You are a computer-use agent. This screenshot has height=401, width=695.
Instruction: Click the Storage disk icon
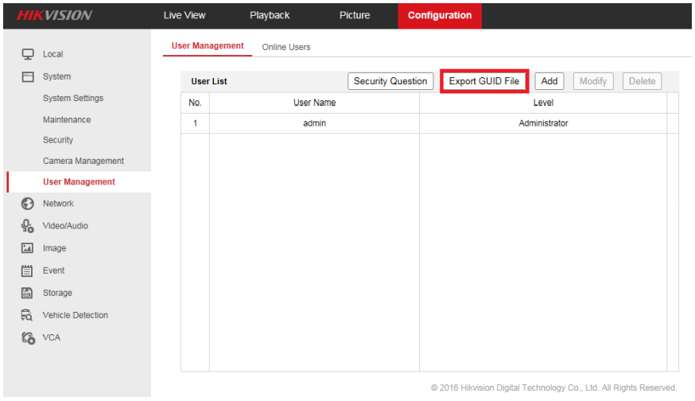click(27, 293)
